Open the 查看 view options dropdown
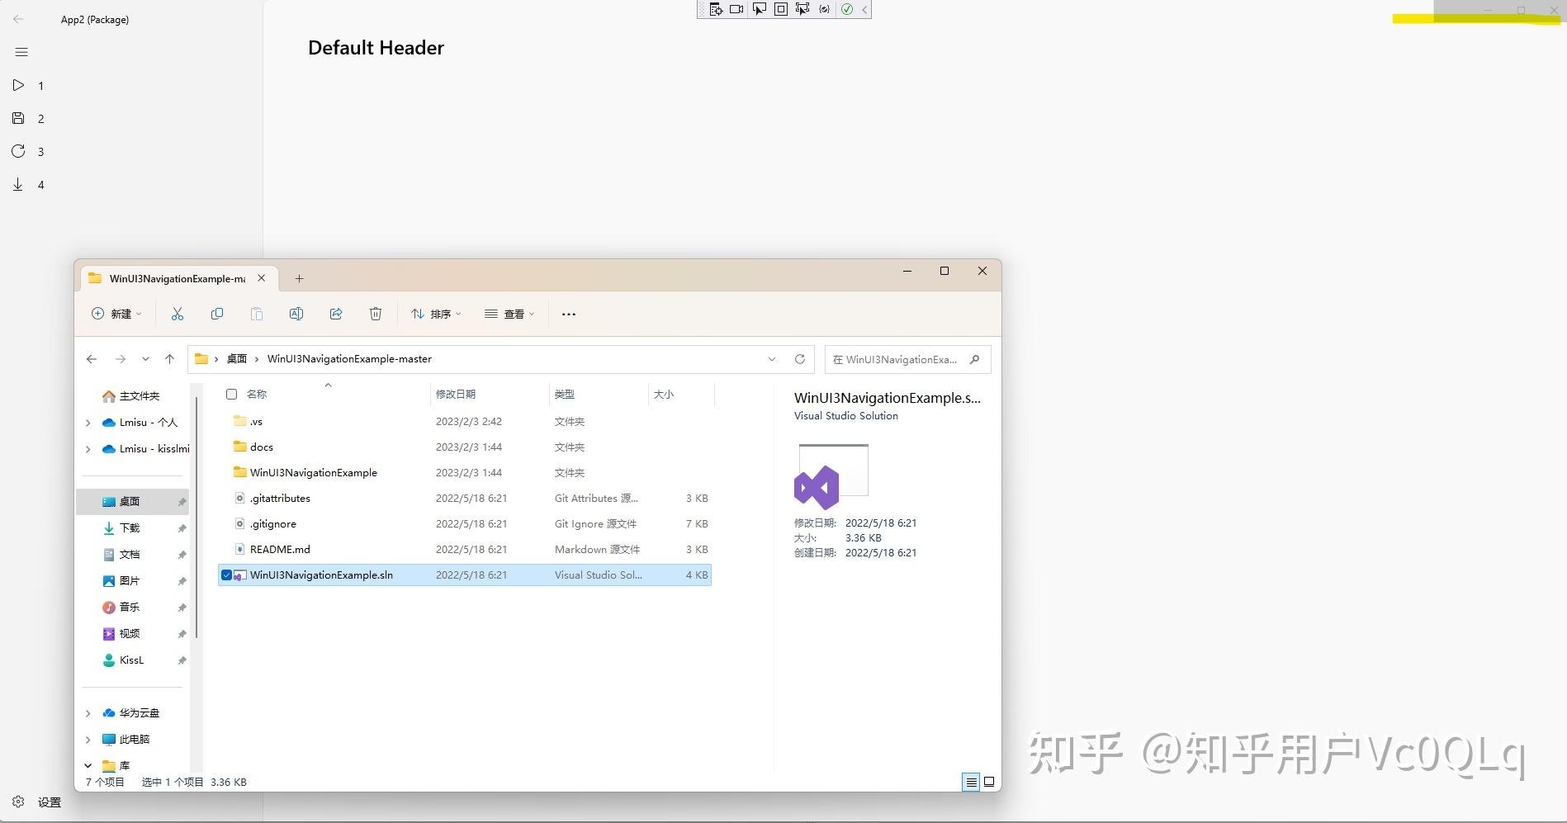The height and width of the screenshot is (823, 1567). pyautogui.click(x=509, y=314)
